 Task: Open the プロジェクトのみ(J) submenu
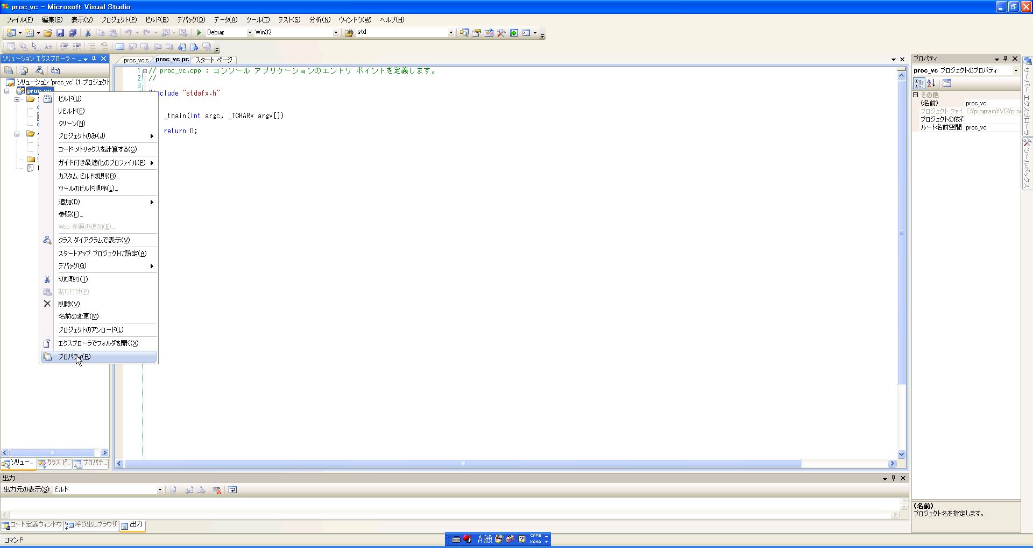(99, 136)
